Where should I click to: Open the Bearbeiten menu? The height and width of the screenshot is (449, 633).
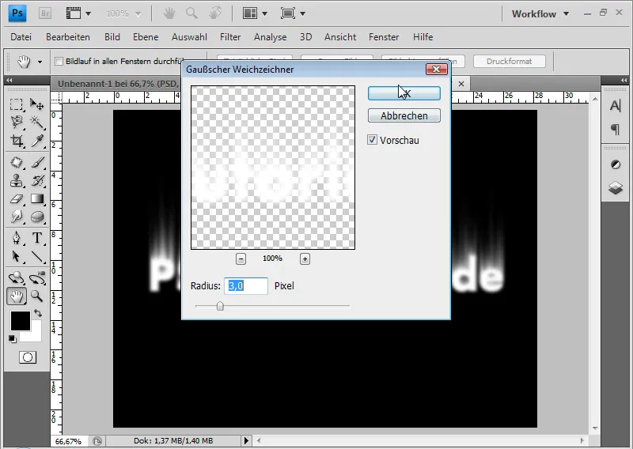tap(68, 37)
